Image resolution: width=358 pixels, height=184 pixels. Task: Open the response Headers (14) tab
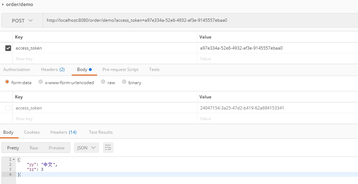pos(63,132)
